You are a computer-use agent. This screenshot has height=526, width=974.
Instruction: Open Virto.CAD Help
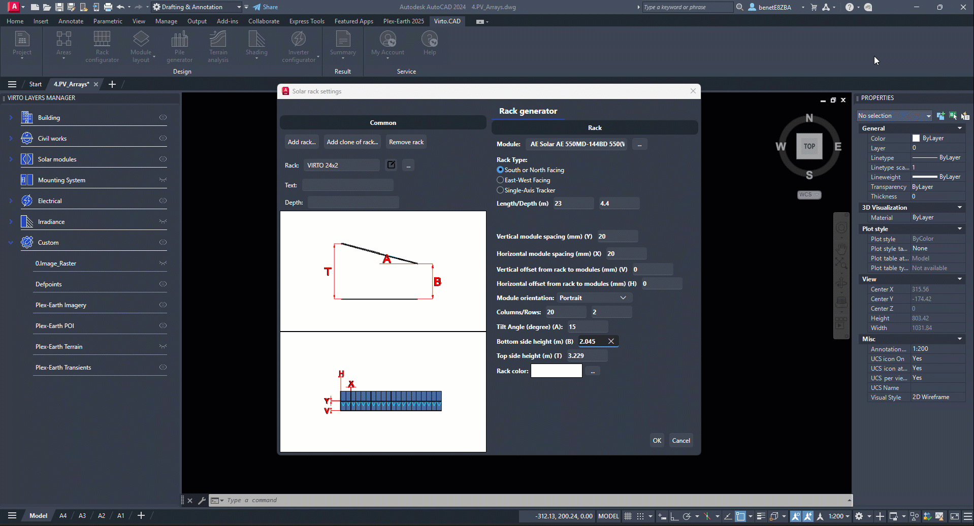click(430, 43)
